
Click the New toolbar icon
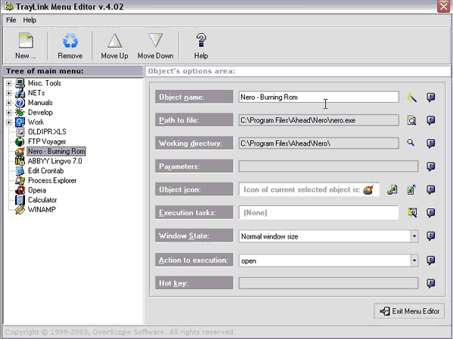point(26,41)
